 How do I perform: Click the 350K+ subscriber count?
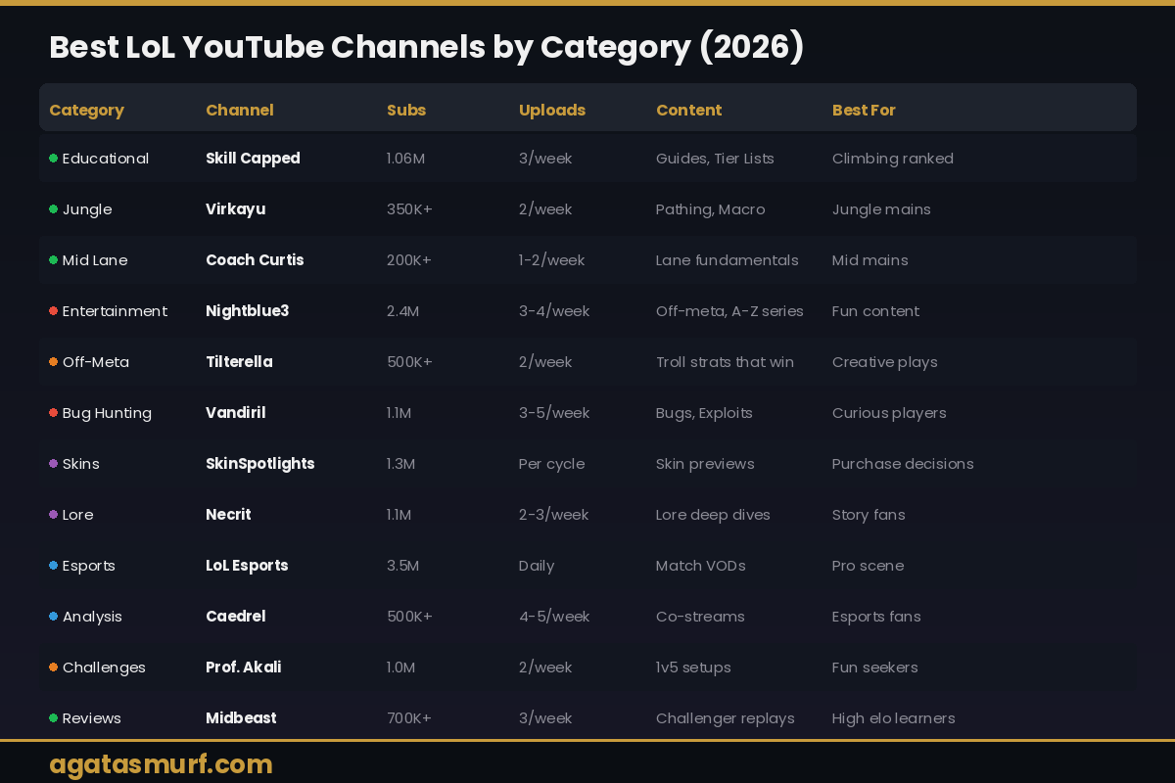click(x=409, y=209)
